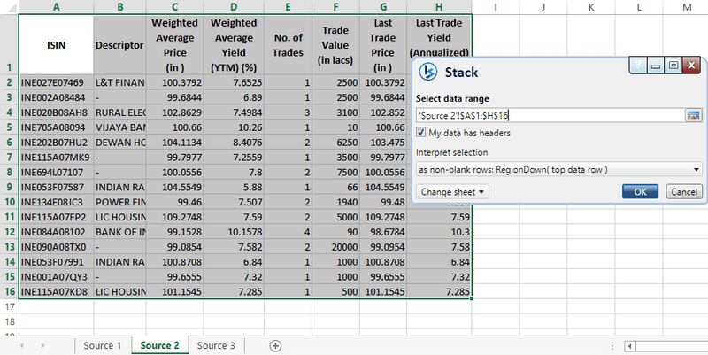Click cell INE134E08JC3
Screen dimensions: 708x355
click(57, 202)
